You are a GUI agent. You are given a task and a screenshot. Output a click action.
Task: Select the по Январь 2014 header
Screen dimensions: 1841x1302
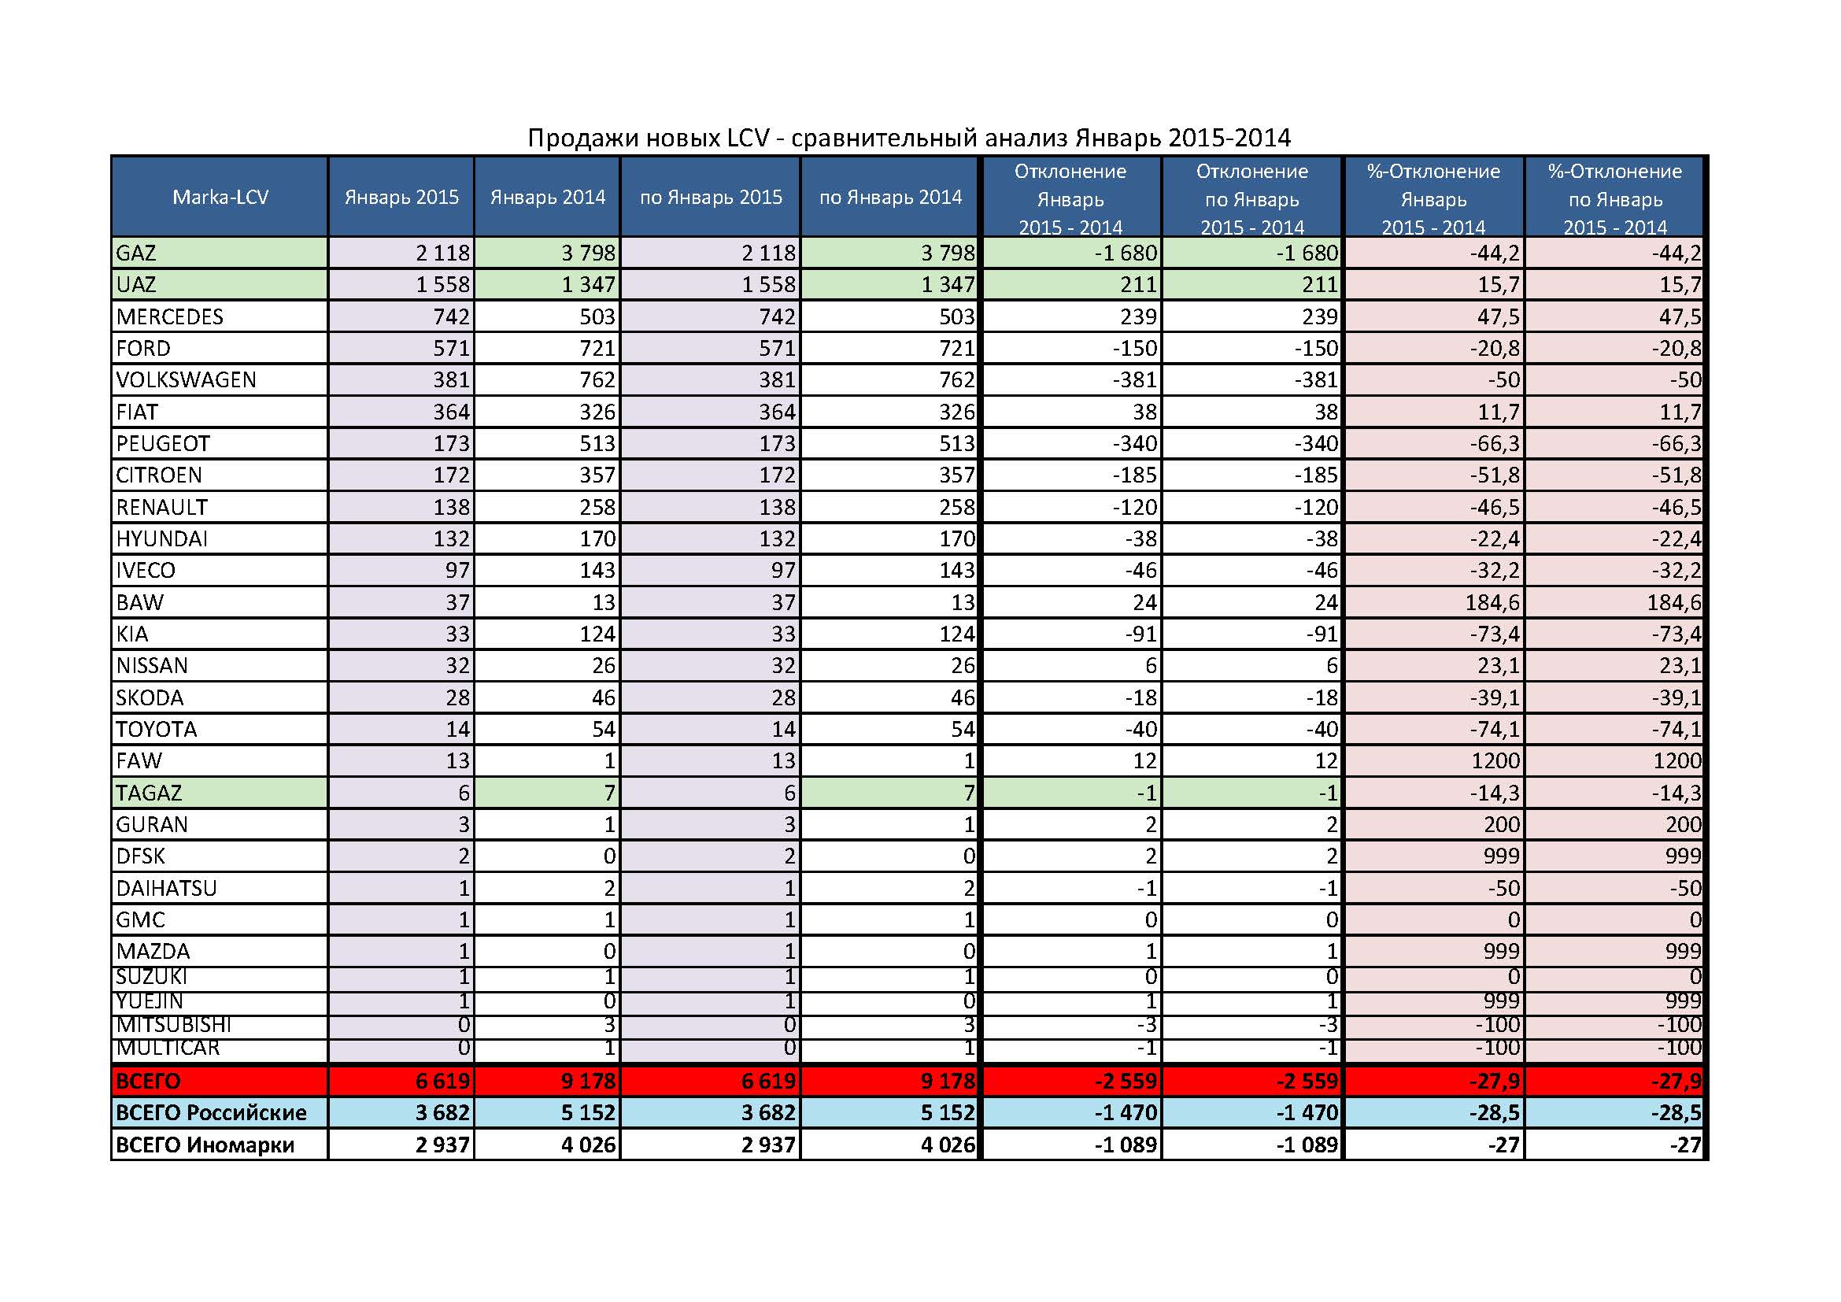tap(890, 198)
